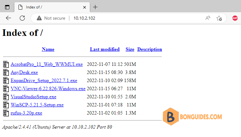
Task: Sort the listing by Description
Action: (150, 49)
